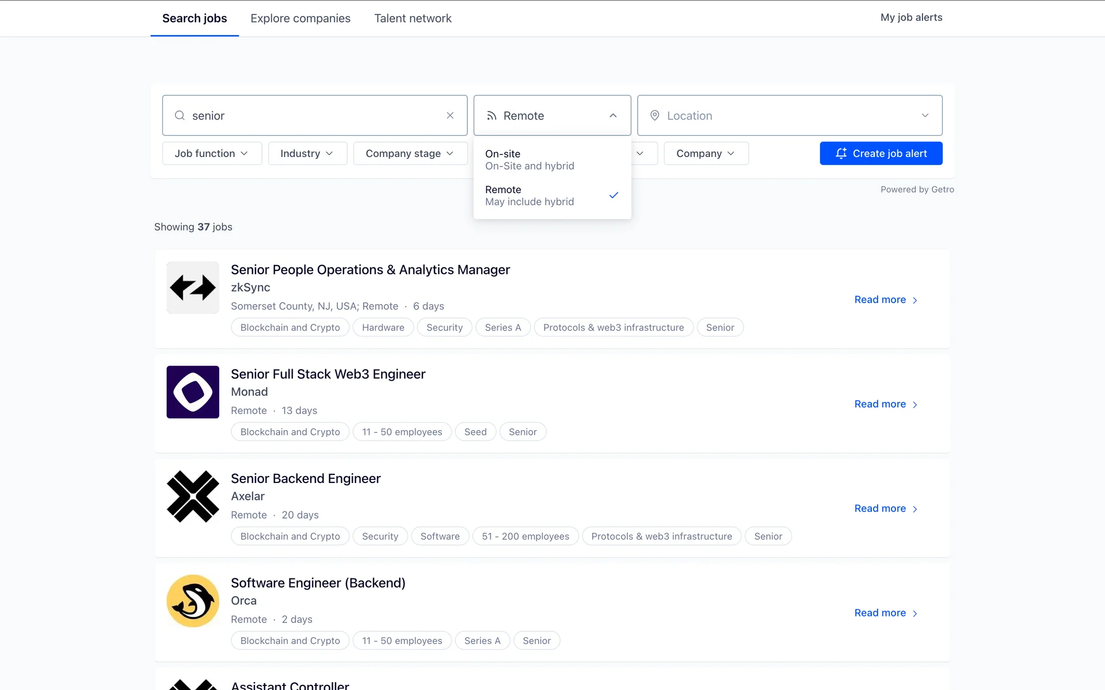Expand the Job function filter
This screenshot has height=690, width=1105.
tap(212, 154)
